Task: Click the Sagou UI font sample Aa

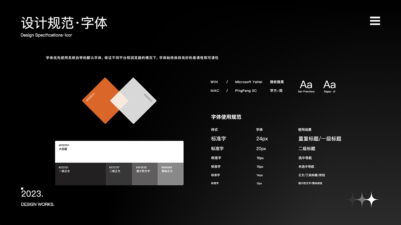Action: pyautogui.click(x=330, y=85)
